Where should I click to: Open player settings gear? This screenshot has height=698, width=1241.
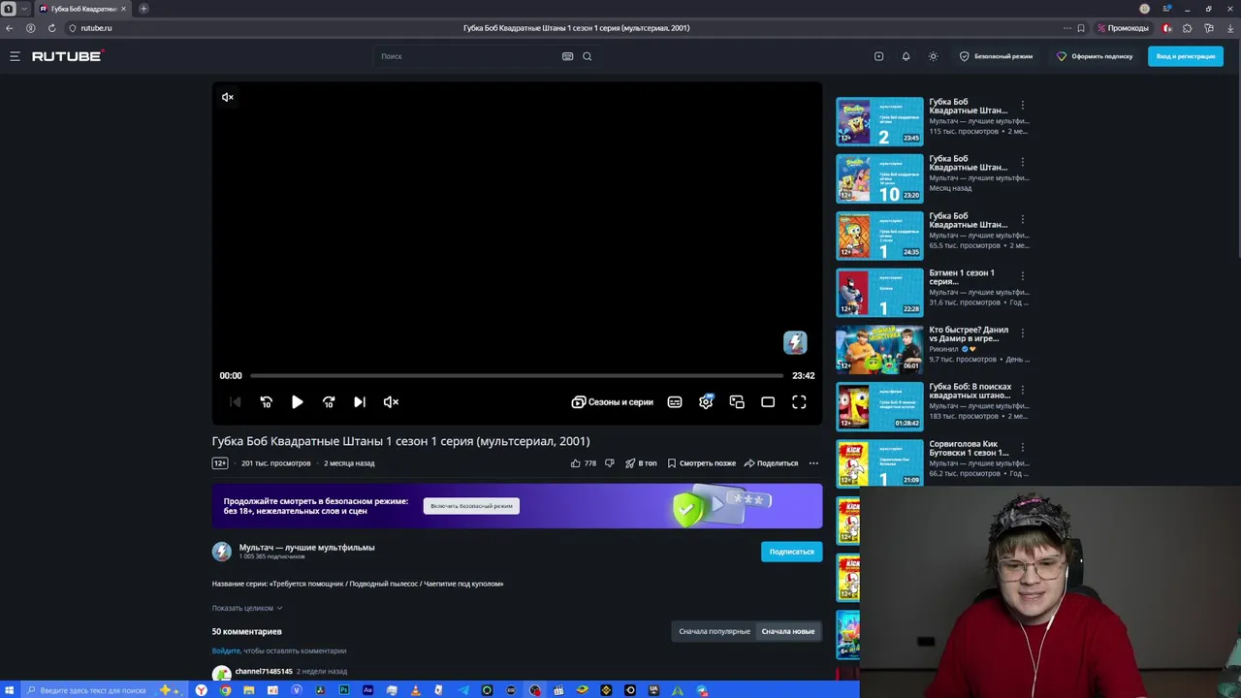tap(706, 401)
